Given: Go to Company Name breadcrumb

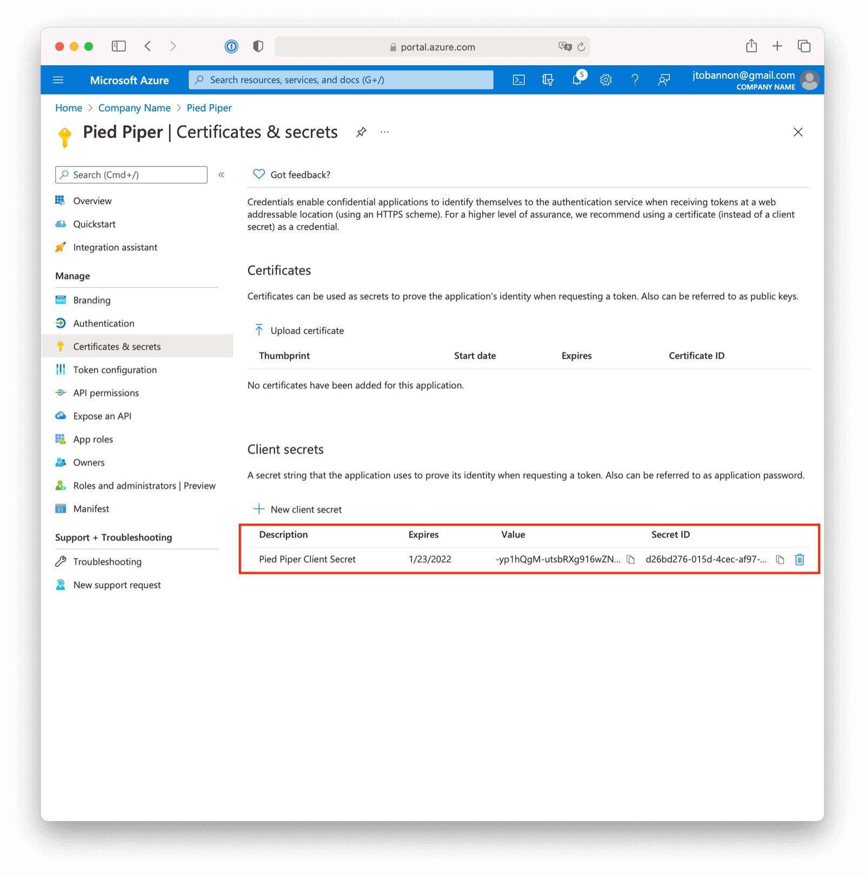Looking at the screenshot, I should (134, 108).
